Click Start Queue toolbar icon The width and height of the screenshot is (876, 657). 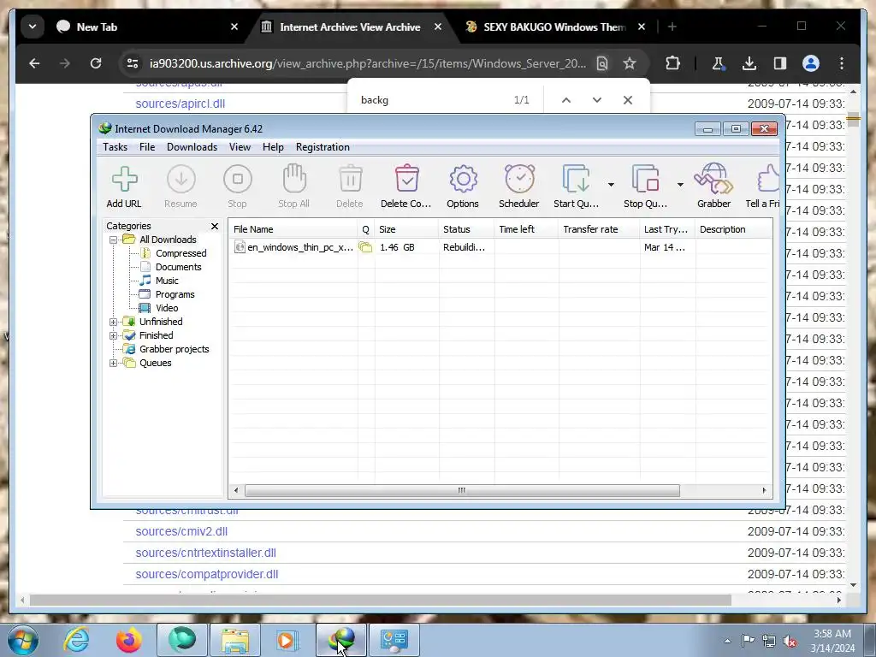click(x=576, y=186)
